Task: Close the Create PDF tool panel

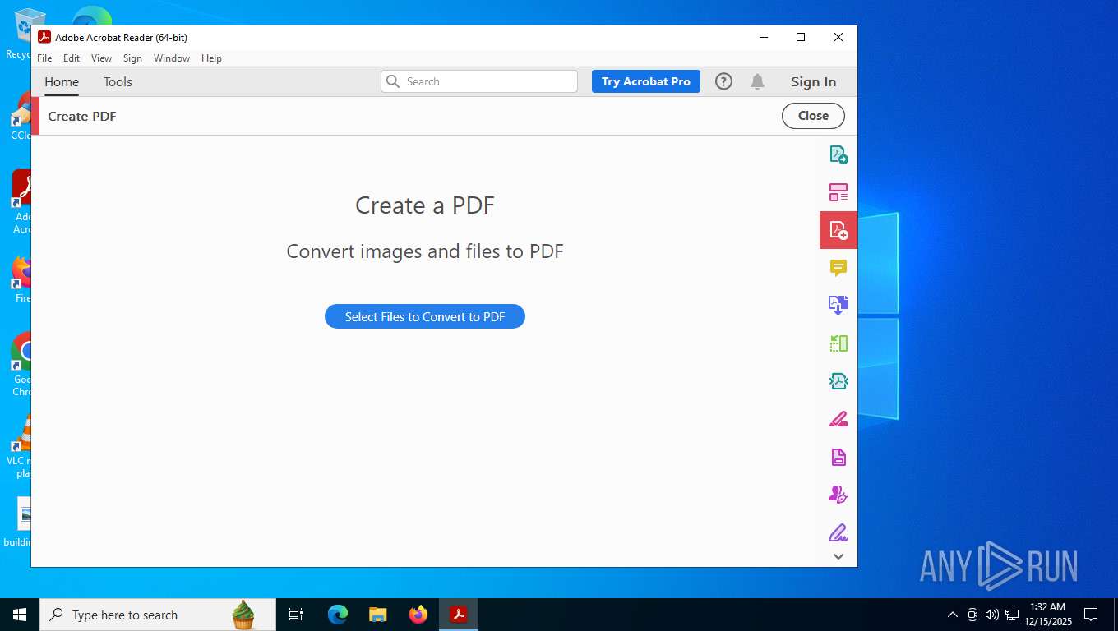Action: point(813,116)
